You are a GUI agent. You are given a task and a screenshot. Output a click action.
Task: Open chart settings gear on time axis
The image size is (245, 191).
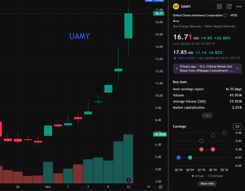tap(161, 187)
